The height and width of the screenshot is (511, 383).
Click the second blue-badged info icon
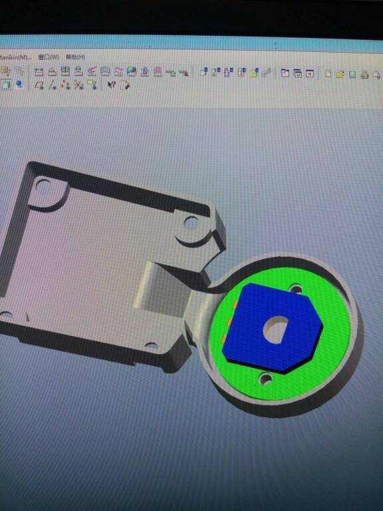click(x=216, y=72)
